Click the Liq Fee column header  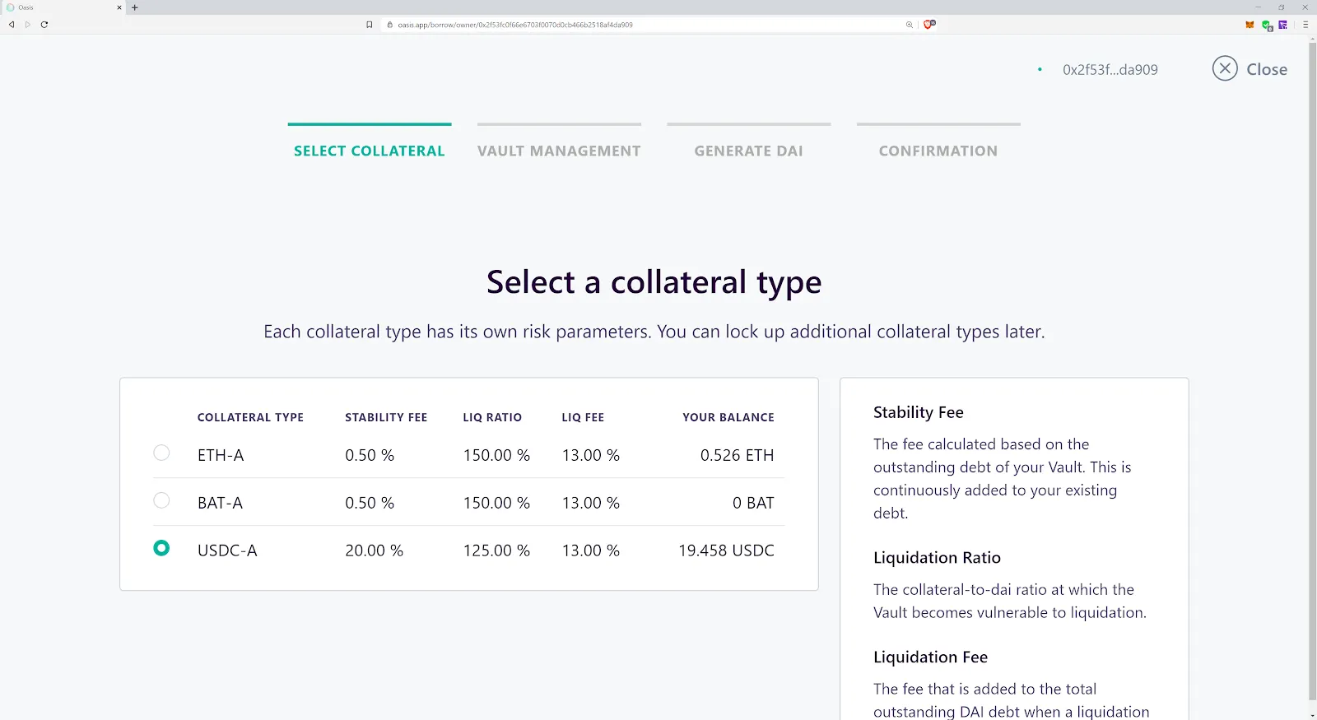[x=583, y=417]
